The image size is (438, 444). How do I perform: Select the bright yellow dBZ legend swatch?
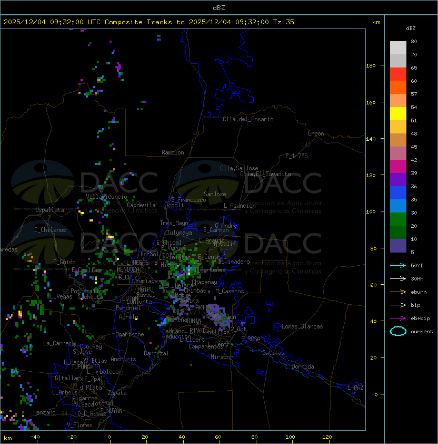[398, 114]
